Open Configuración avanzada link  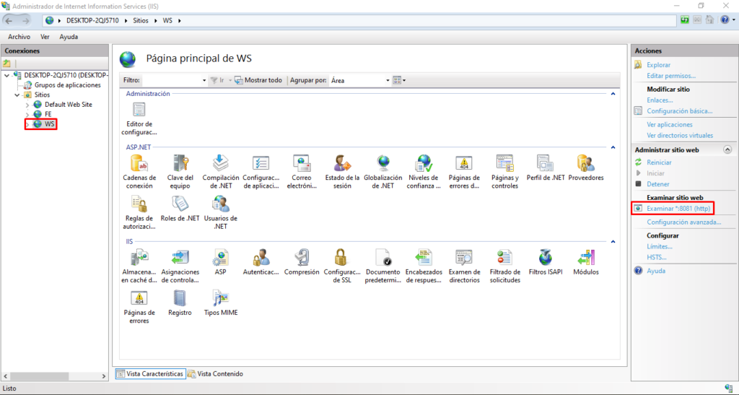tap(684, 222)
